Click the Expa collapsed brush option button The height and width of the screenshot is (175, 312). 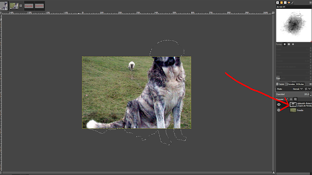pyautogui.click(x=278, y=78)
